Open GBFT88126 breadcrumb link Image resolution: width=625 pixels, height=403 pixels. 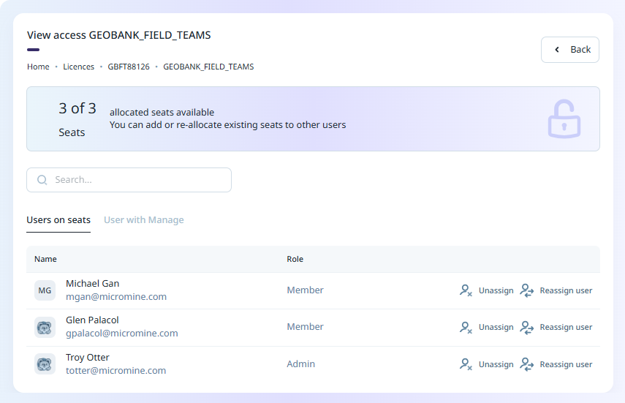tap(129, 67)
